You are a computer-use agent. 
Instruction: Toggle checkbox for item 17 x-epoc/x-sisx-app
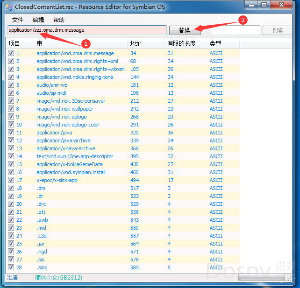(11, 180)
